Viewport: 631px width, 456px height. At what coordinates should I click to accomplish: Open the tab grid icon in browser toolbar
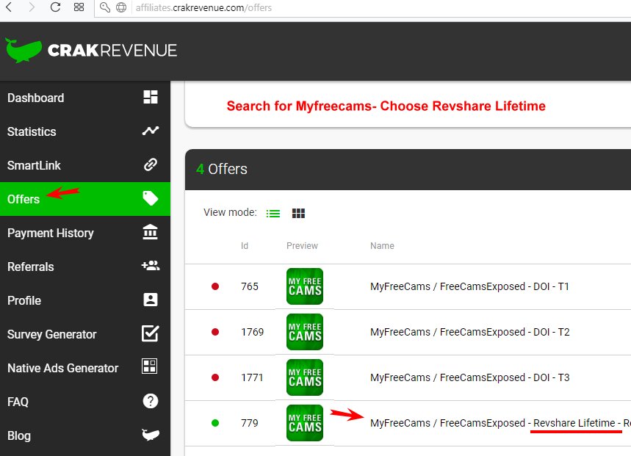[79, 7]
